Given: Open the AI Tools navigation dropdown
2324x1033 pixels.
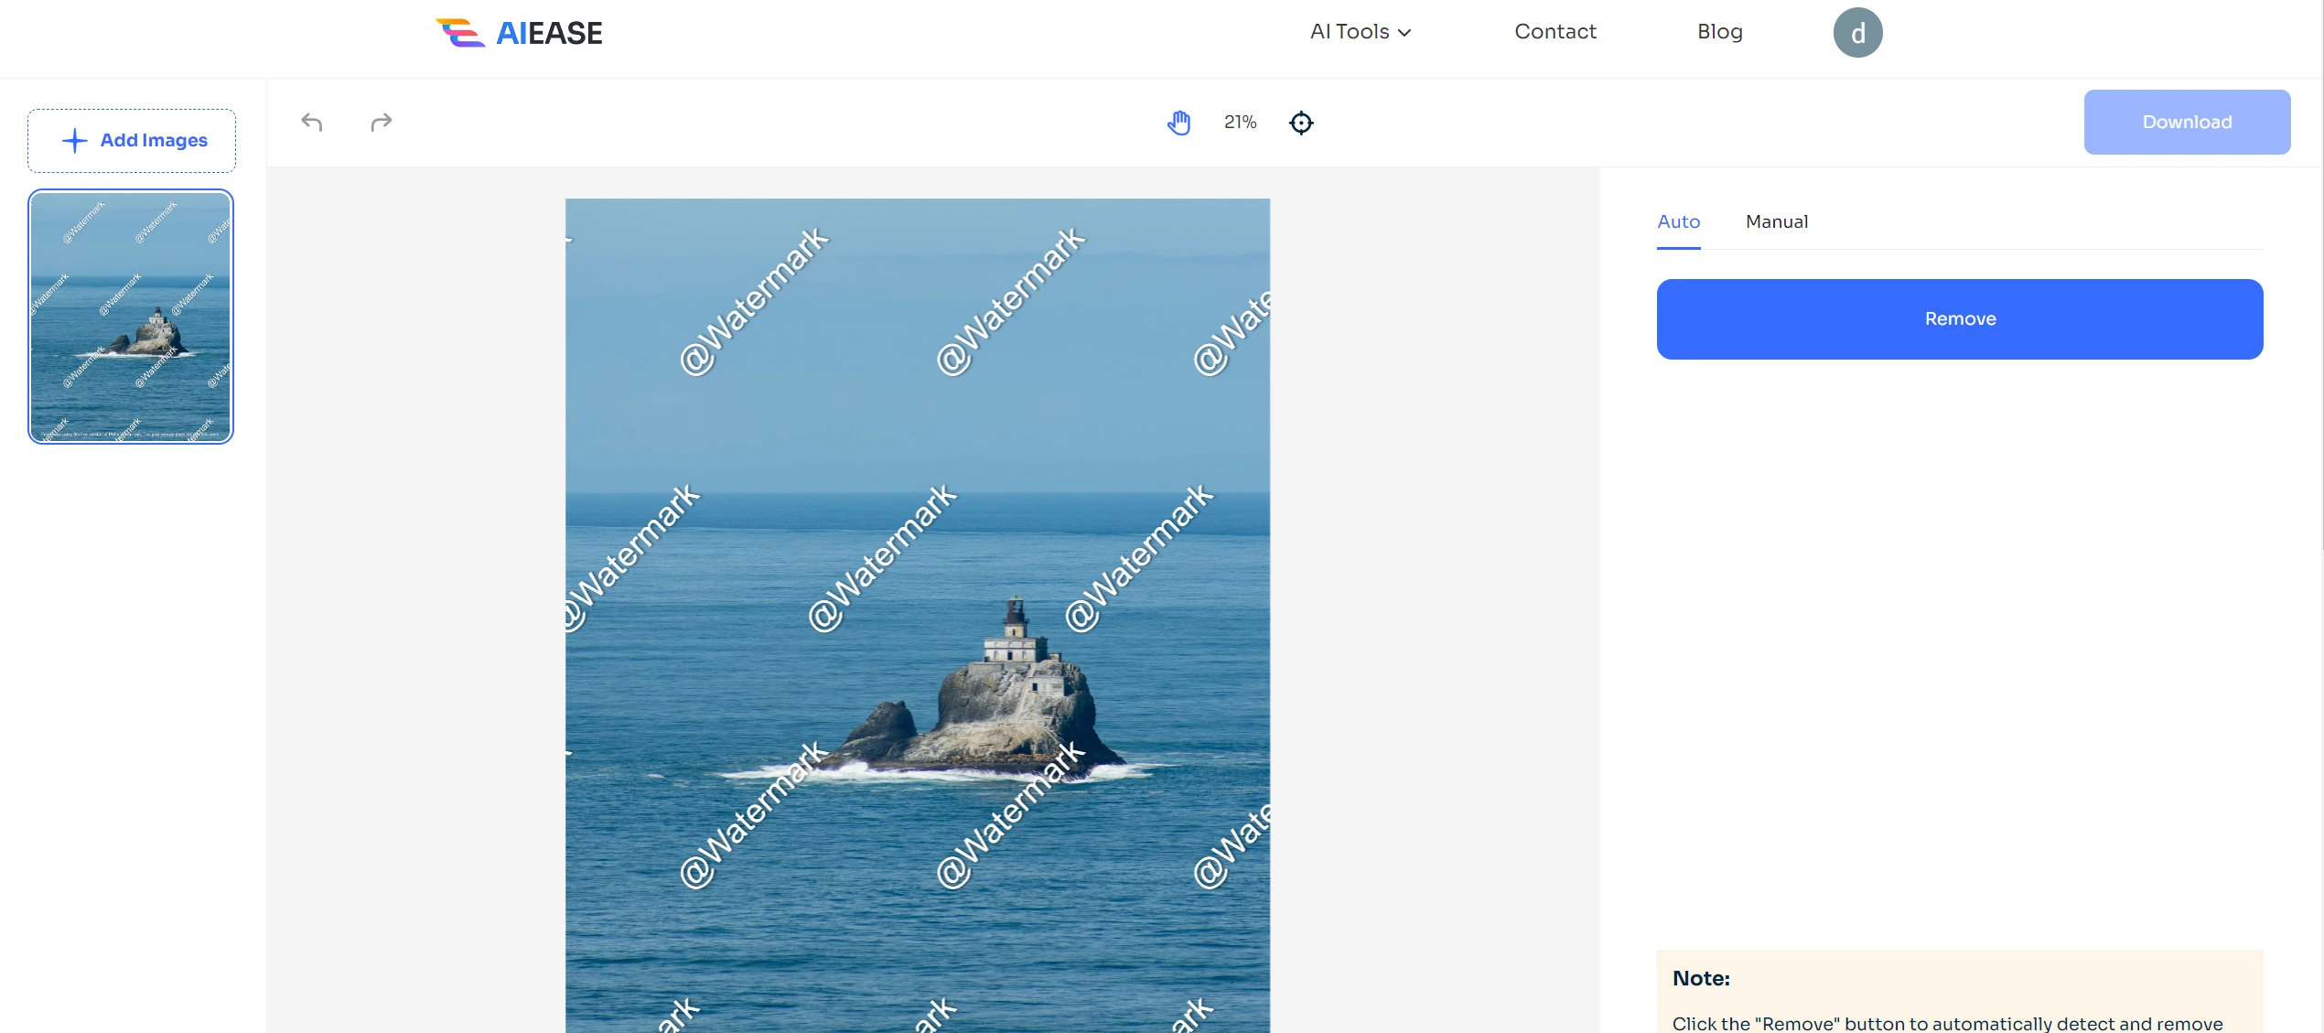Looking at the screenshot, I should coord(1358,33).
